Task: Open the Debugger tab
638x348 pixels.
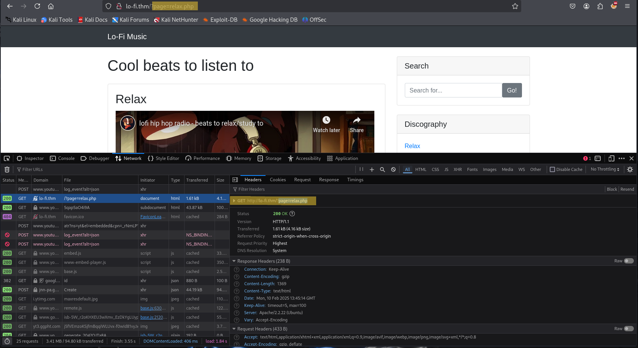Action: pos(95,158)
